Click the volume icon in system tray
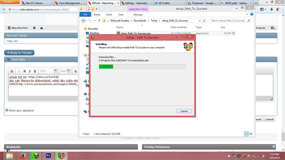The image size is (285, 160). pyautogui.click(x=264, y=156)
